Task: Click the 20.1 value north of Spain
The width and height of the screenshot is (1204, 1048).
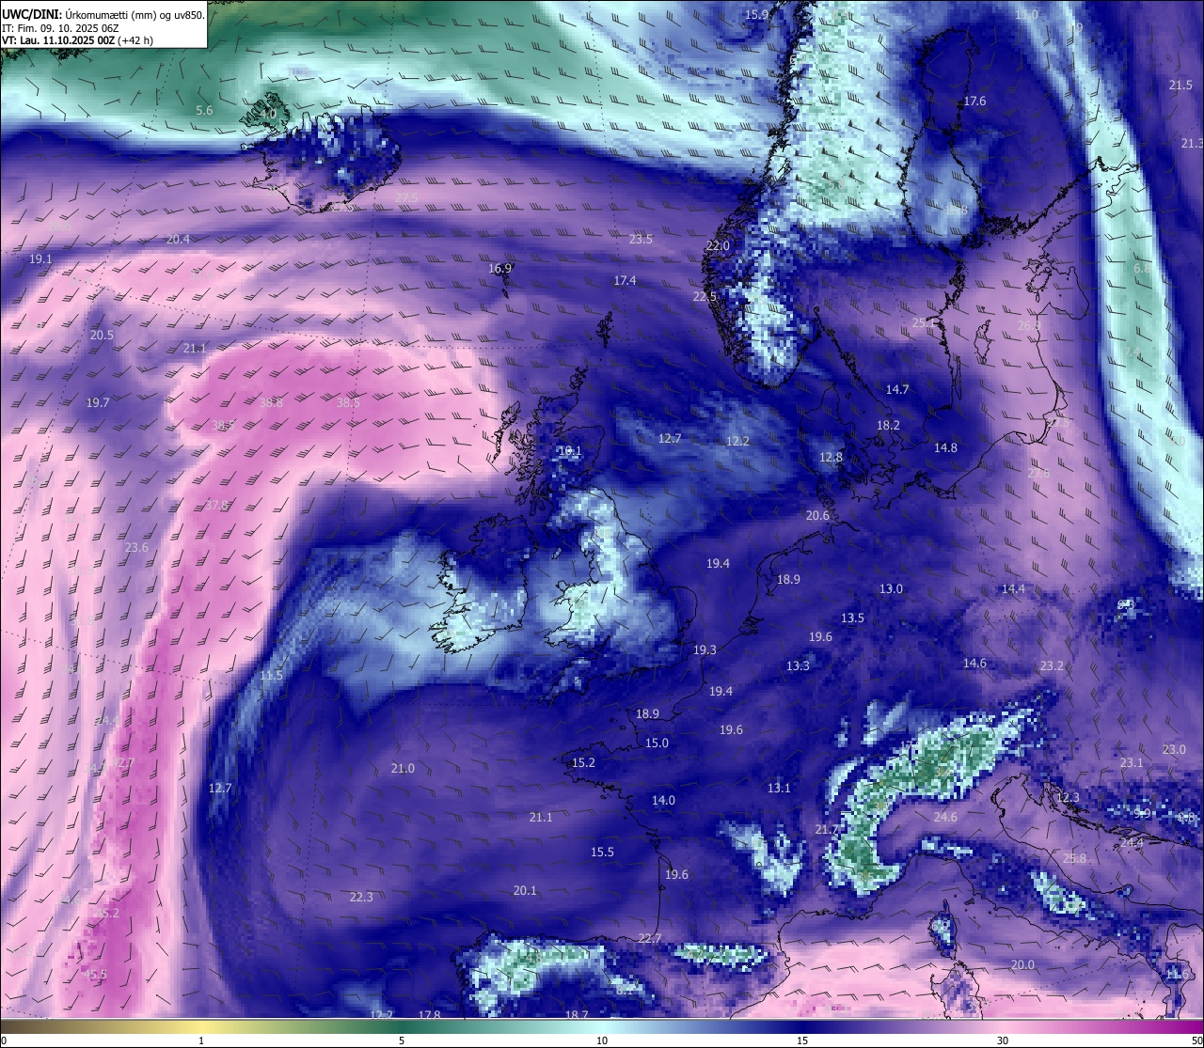Action: 525,890
